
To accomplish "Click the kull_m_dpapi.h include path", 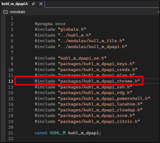I will pos(92,47).
